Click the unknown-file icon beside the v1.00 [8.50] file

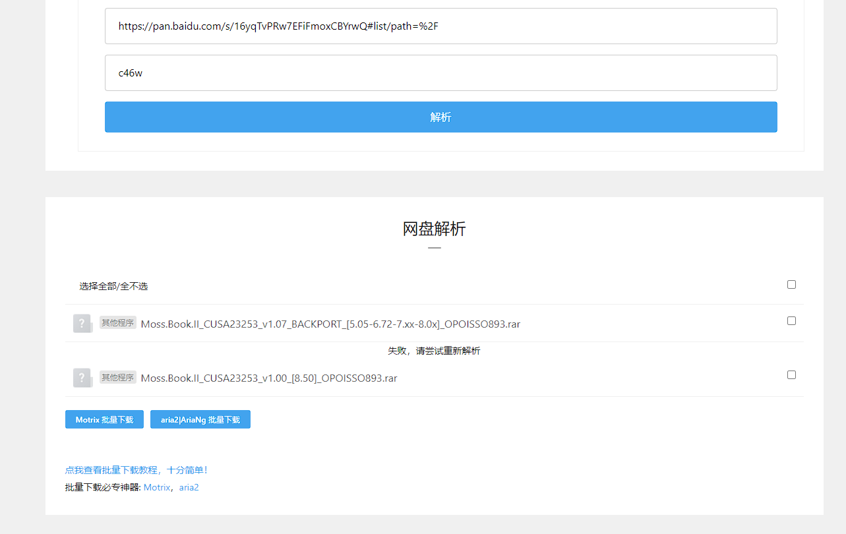(82, 378)
